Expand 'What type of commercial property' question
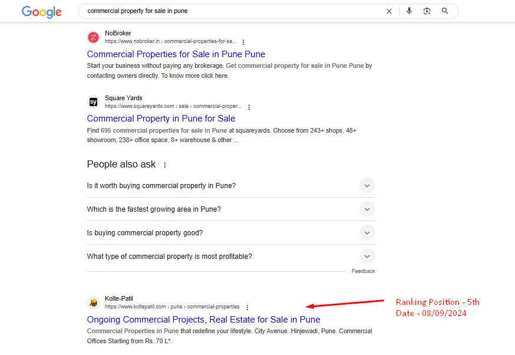Viewport: 515px width, 355px height. point(367,257)
